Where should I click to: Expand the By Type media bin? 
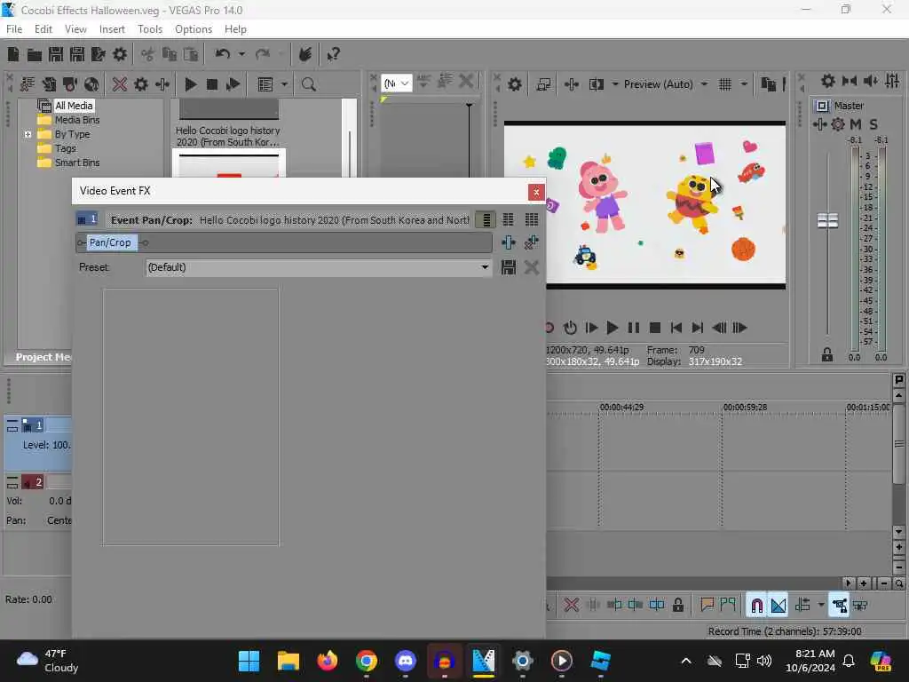click(x=28, y=135)
